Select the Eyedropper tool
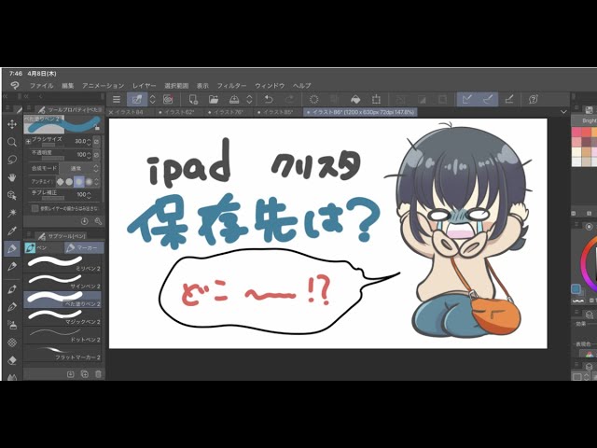The width and height of the screenshot is (597, 448). click(x=12, y=231)
